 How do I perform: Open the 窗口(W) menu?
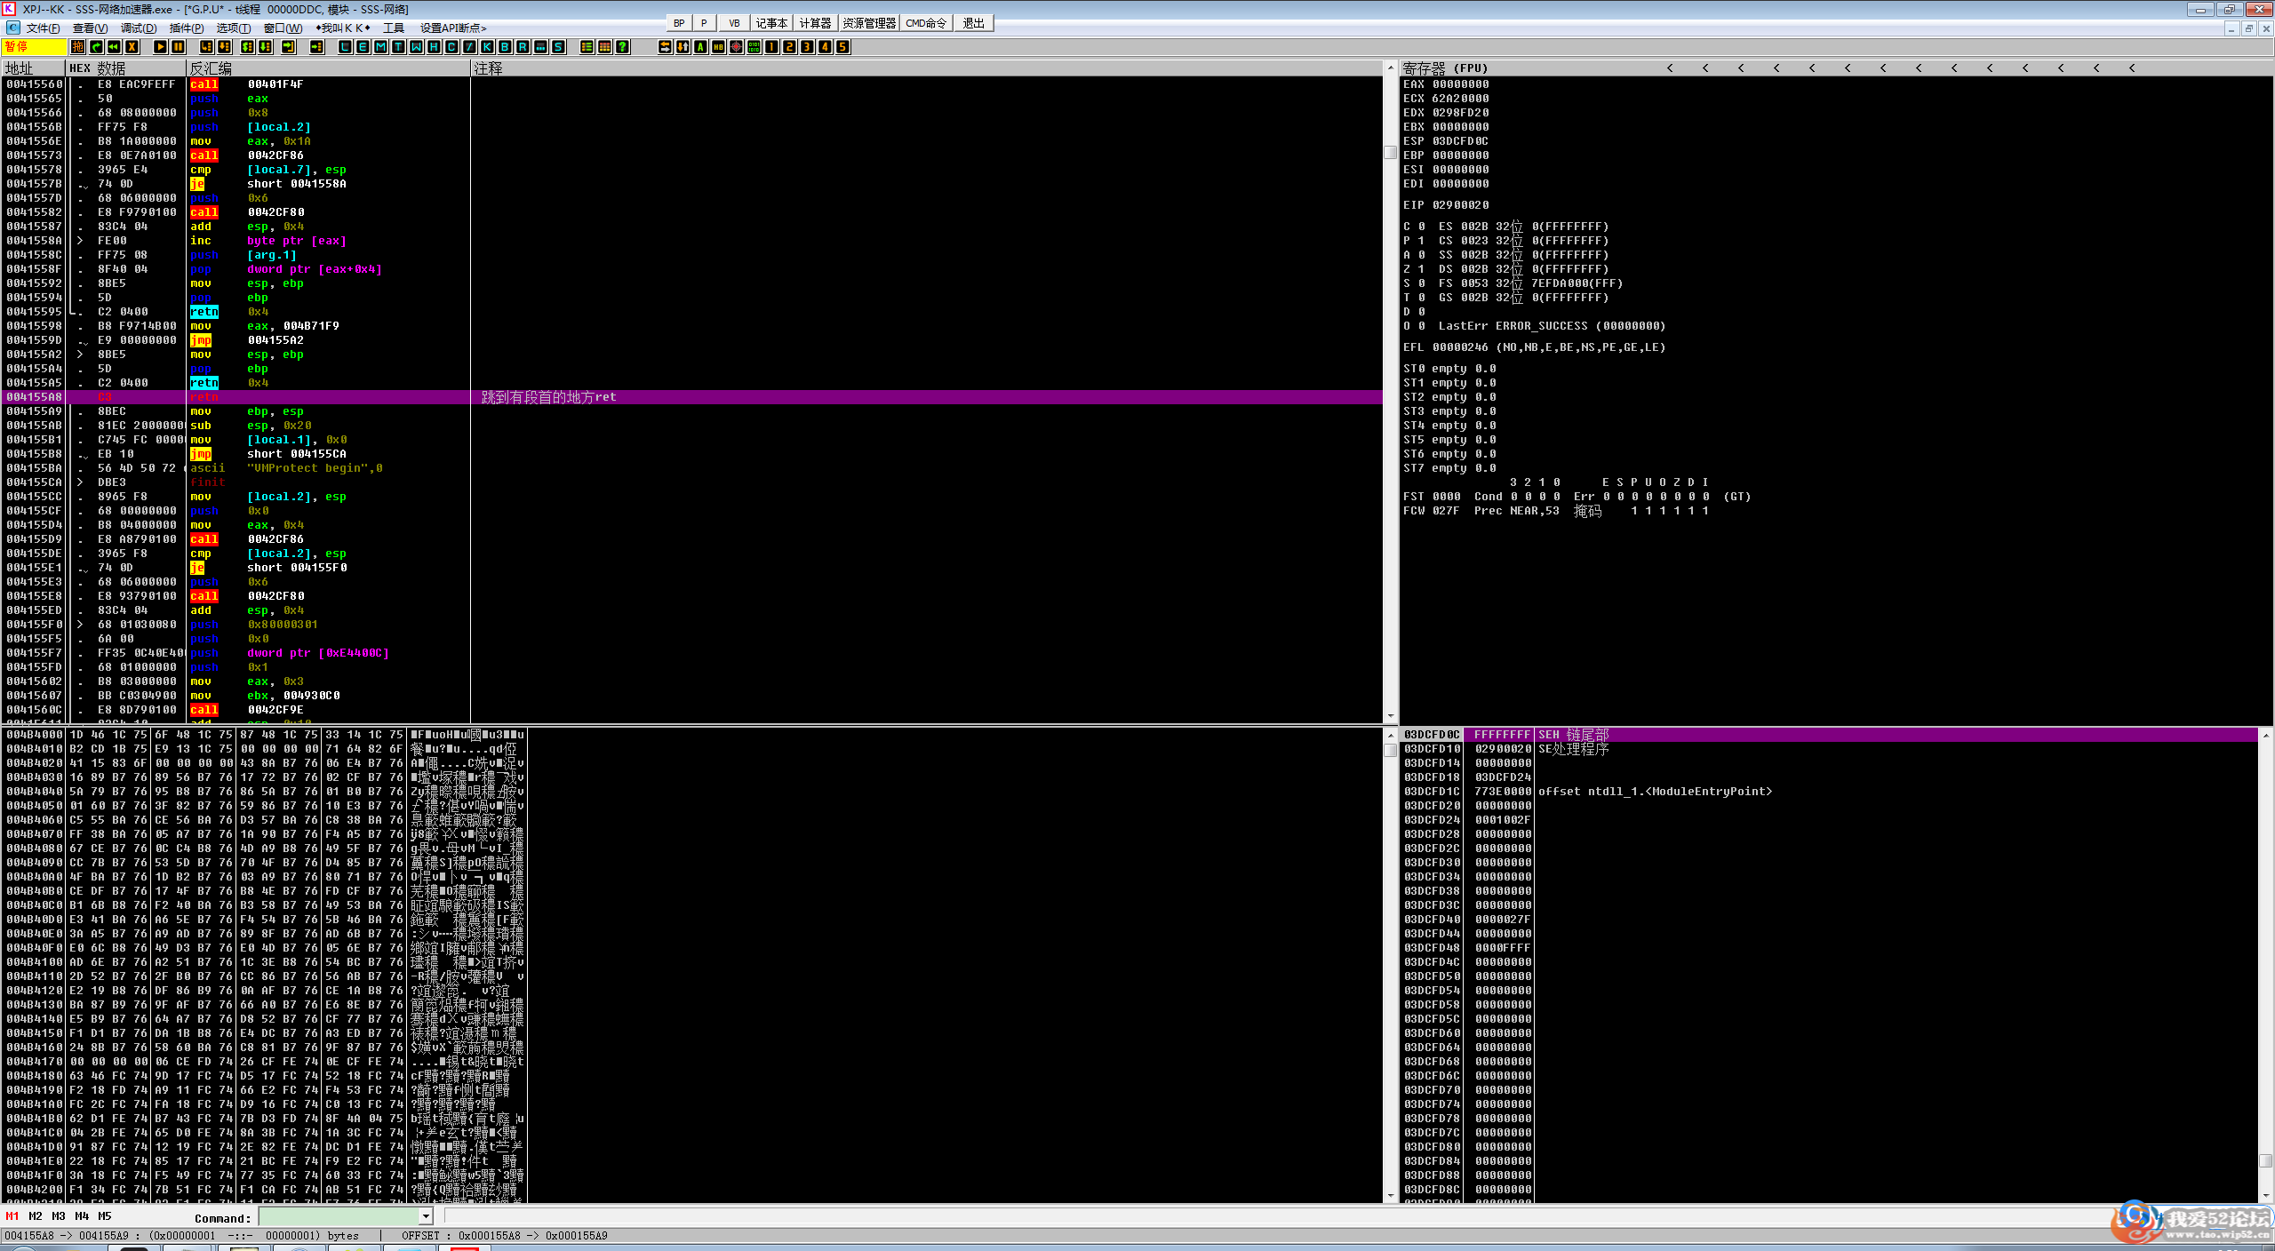coord(283,28)
